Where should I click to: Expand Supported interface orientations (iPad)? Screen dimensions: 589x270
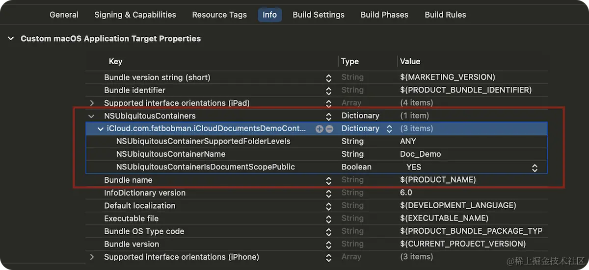[91, 103]
